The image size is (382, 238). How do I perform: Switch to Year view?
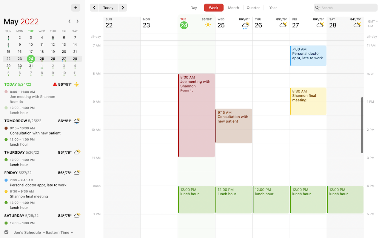[x=273, y=8]
